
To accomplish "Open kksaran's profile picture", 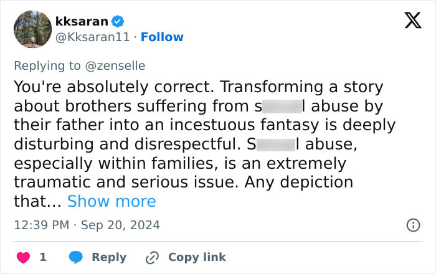I will (31, 29).
